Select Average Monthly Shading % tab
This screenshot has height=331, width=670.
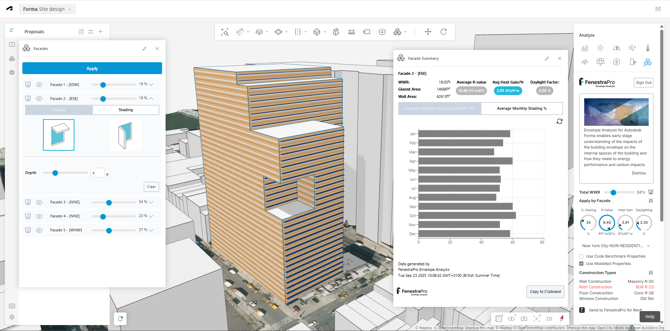pyautogui.click(x=522, y=108)
